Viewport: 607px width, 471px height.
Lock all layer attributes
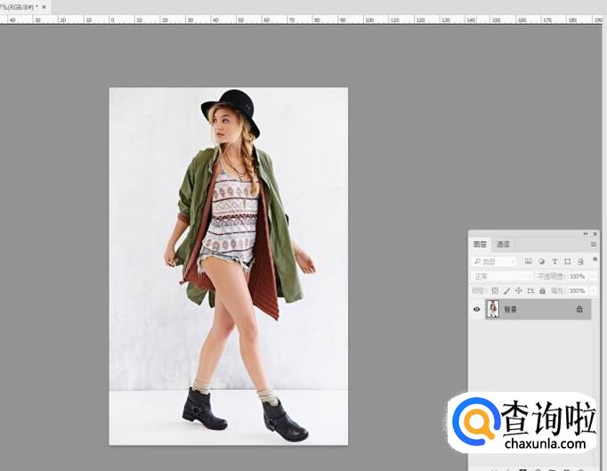point(542,290)
